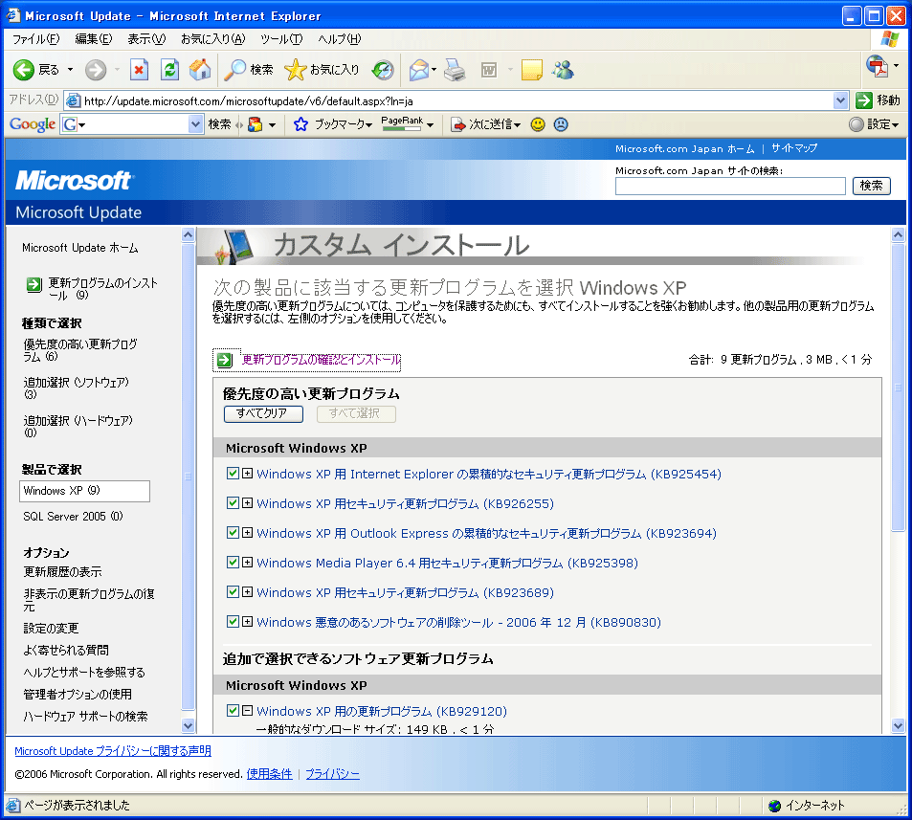Image resolution: width=912 pixels, height=820 pixels.
Task: Open the Microsoft Update ホーム link
Action: [x=80, y=248]
